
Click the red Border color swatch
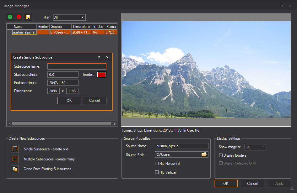pyautogui.click(x=102, y=75)
